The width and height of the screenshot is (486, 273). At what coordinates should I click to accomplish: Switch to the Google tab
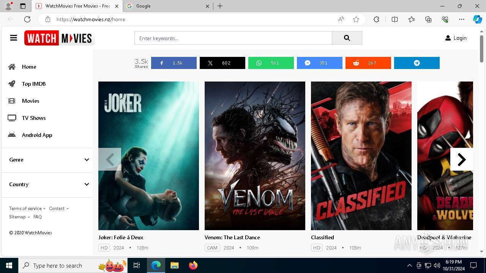[x=168, y=6]
